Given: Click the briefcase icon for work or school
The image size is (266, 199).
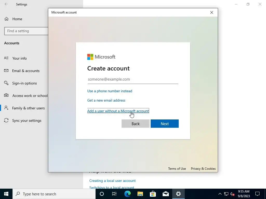Looking at the screenshot, I should 6,95.
